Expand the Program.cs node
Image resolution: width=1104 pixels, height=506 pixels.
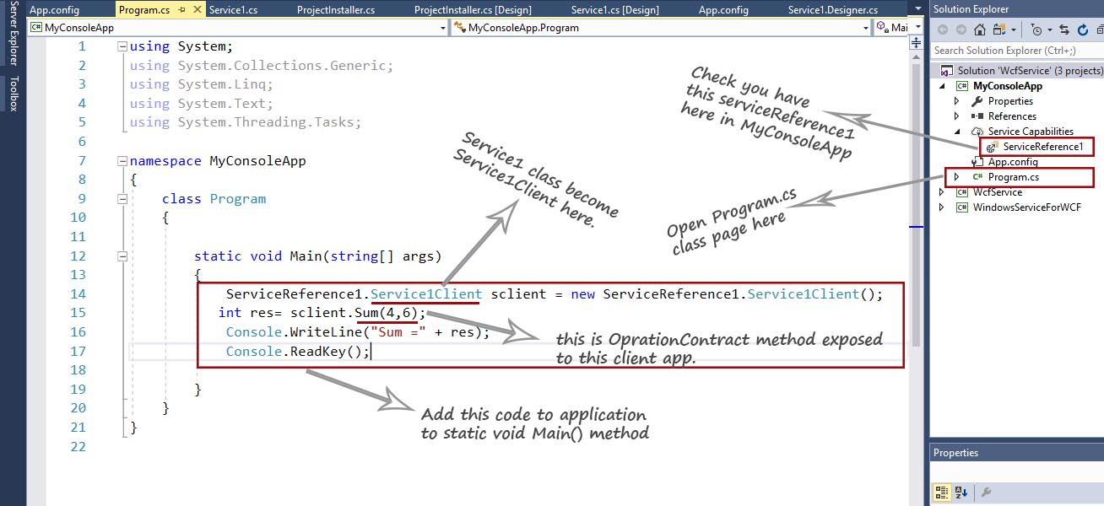[x=957, y=177]
